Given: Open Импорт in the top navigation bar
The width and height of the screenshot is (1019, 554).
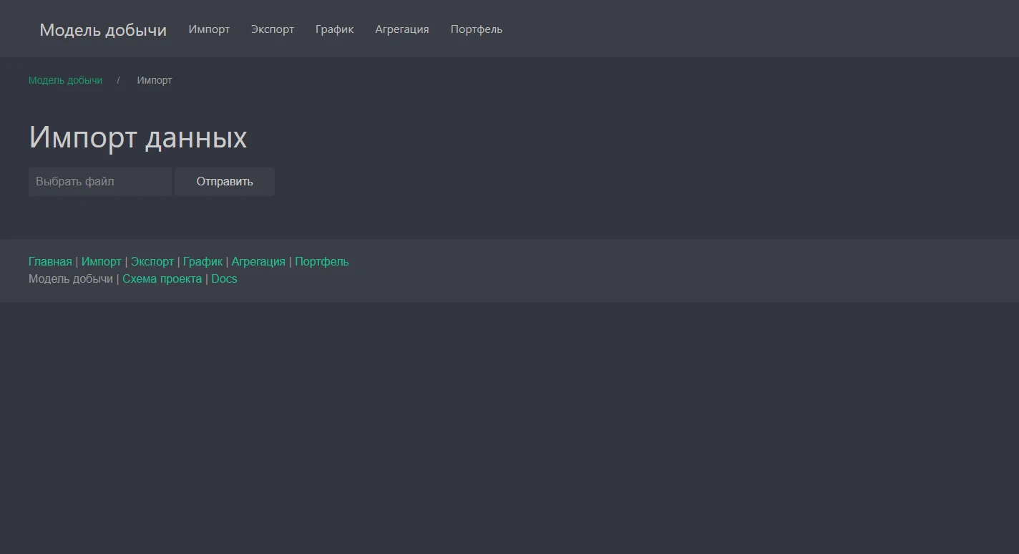Looking at the screenshot, I should click(209, 29).
